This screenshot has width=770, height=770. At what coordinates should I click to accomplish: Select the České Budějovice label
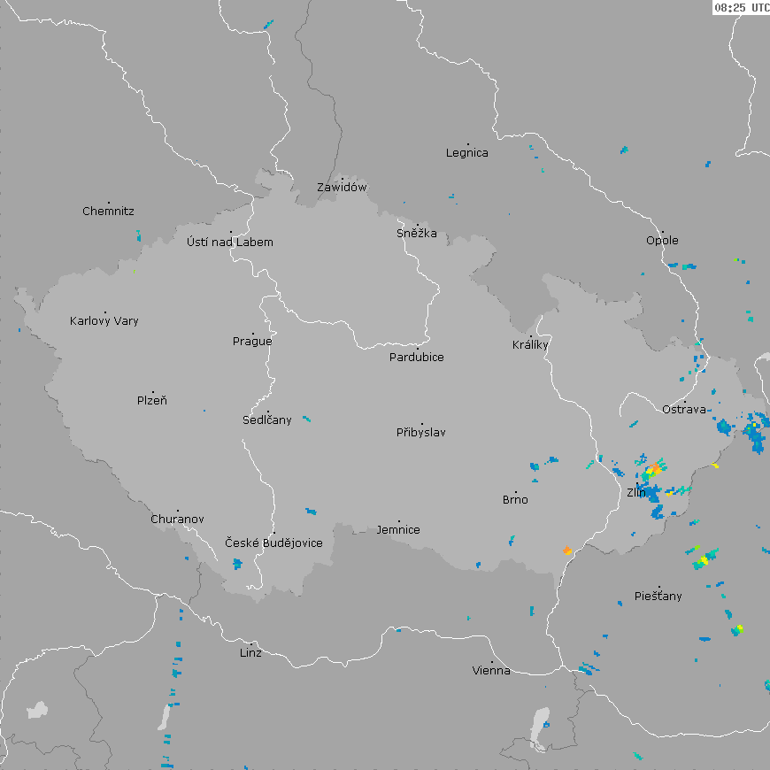[273, 543]
